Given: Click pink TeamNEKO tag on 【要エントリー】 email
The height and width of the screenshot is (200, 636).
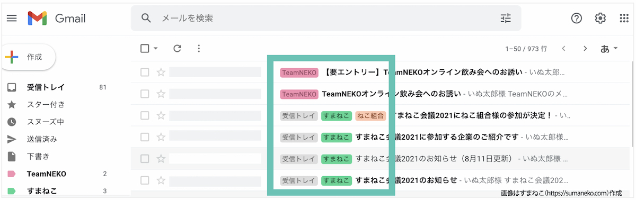Looking at the screenshot, I should pyautogui.click(x=299, y=72).
